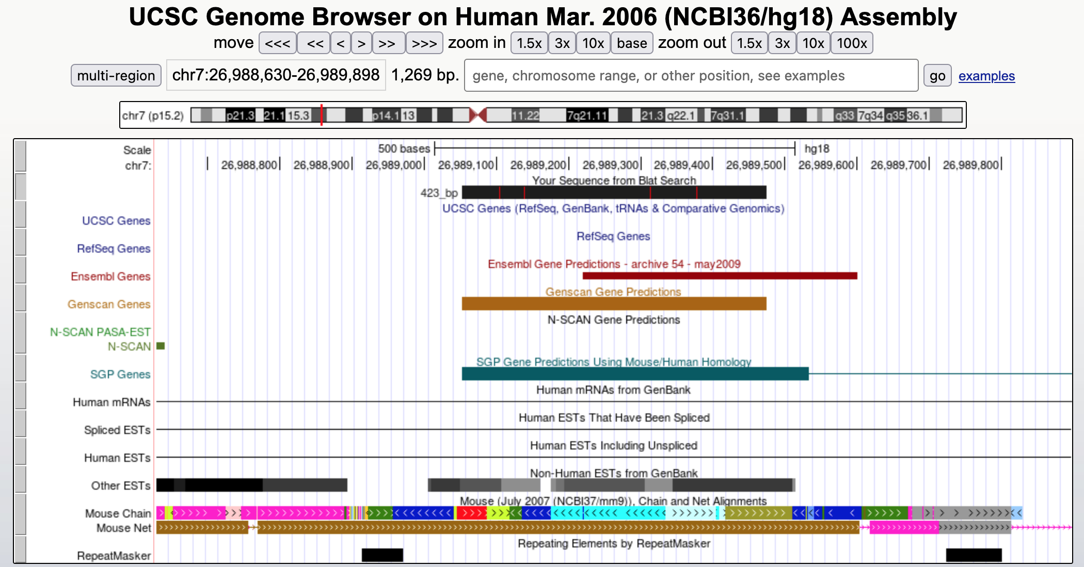Click the red Mouse Chain segment
Screen dimensions: 1084x567
pyautogui.click(x=472, y=513)
